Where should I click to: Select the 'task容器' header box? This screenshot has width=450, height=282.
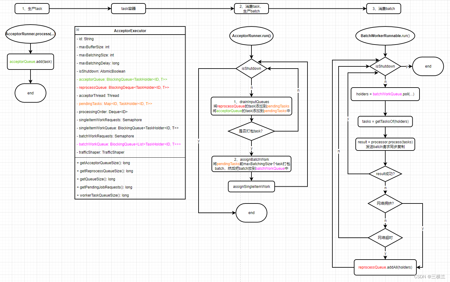pos(129,9)
